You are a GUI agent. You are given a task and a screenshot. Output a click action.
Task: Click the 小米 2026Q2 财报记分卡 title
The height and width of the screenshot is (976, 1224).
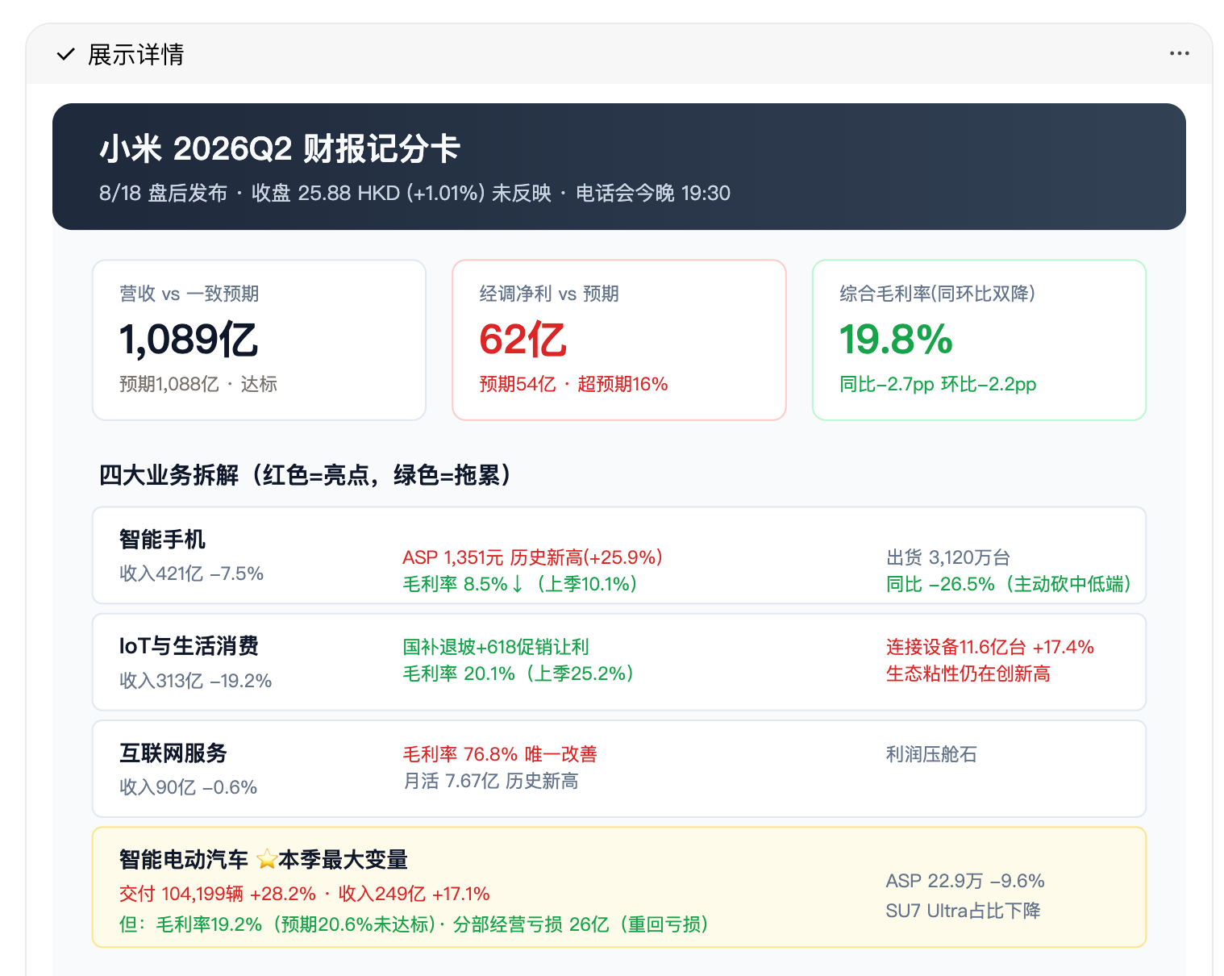click(x=279, y=149)
